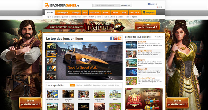This screenshot has height=110, width=208.
Task: Click the Edgeworld game icon
Action: 131,72
